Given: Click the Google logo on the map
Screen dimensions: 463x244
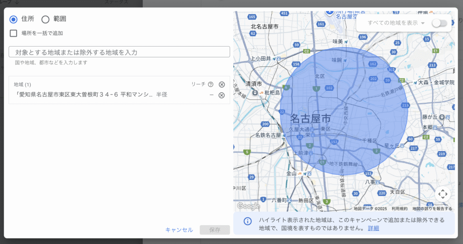Looking at the screenshot, I should (x=248, y=206).
